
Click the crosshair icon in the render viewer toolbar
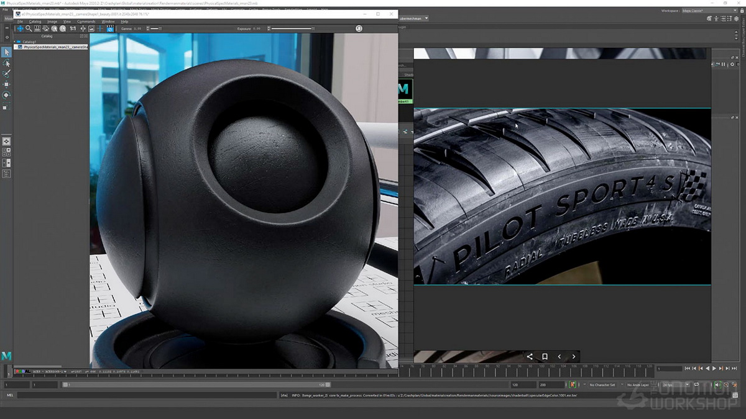click(x=100, y=29)
